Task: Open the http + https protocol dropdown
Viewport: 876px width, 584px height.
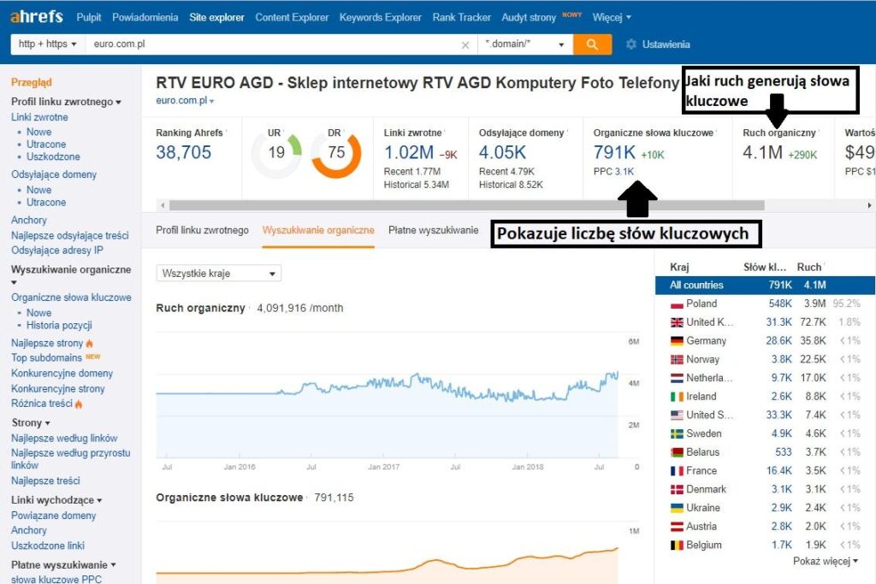Action: point(48,44)
